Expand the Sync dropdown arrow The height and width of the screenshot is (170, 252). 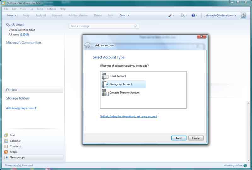coord(129,15)
